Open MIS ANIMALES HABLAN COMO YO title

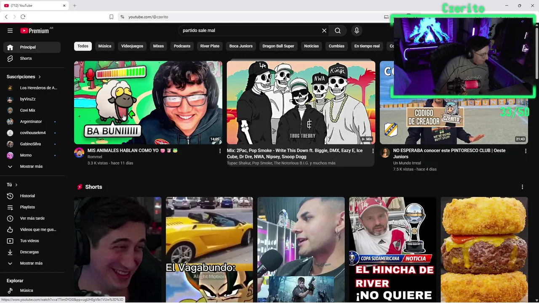(x=133, y=150)
